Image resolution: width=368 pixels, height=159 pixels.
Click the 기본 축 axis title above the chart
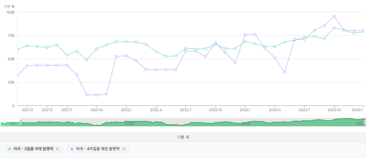9,6
